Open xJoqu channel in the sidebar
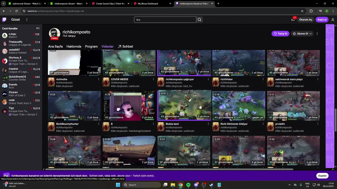The width and height of the screenshot is (337, 189). (x=21, y=35)
